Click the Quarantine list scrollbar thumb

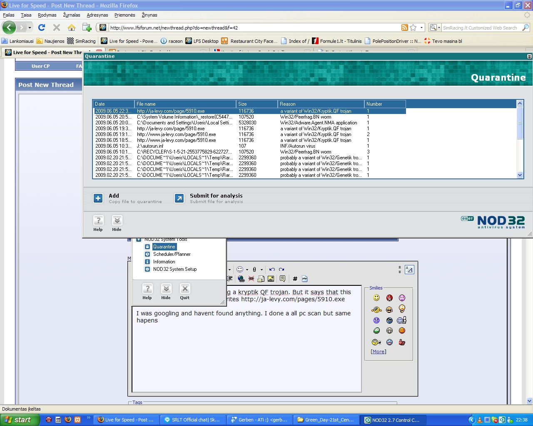pyautogui.click(x=520, y=123)
